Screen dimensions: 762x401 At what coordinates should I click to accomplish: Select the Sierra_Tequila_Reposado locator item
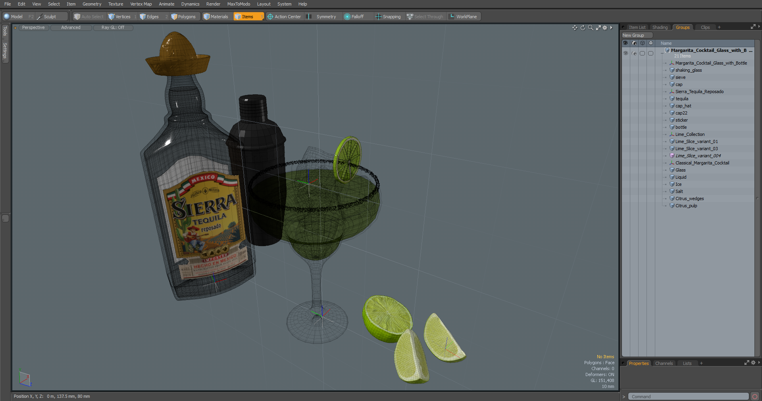point(699,92)
